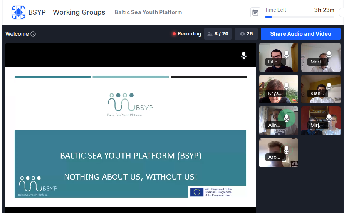The width and height of the screenshot is (344, 213).
Task: Click the Welcome stage label
Action: pyautogui.click(x=17, y=34)
